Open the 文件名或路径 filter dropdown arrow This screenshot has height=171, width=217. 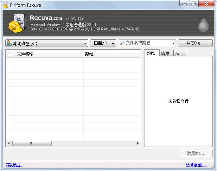(x=173, y=43)
